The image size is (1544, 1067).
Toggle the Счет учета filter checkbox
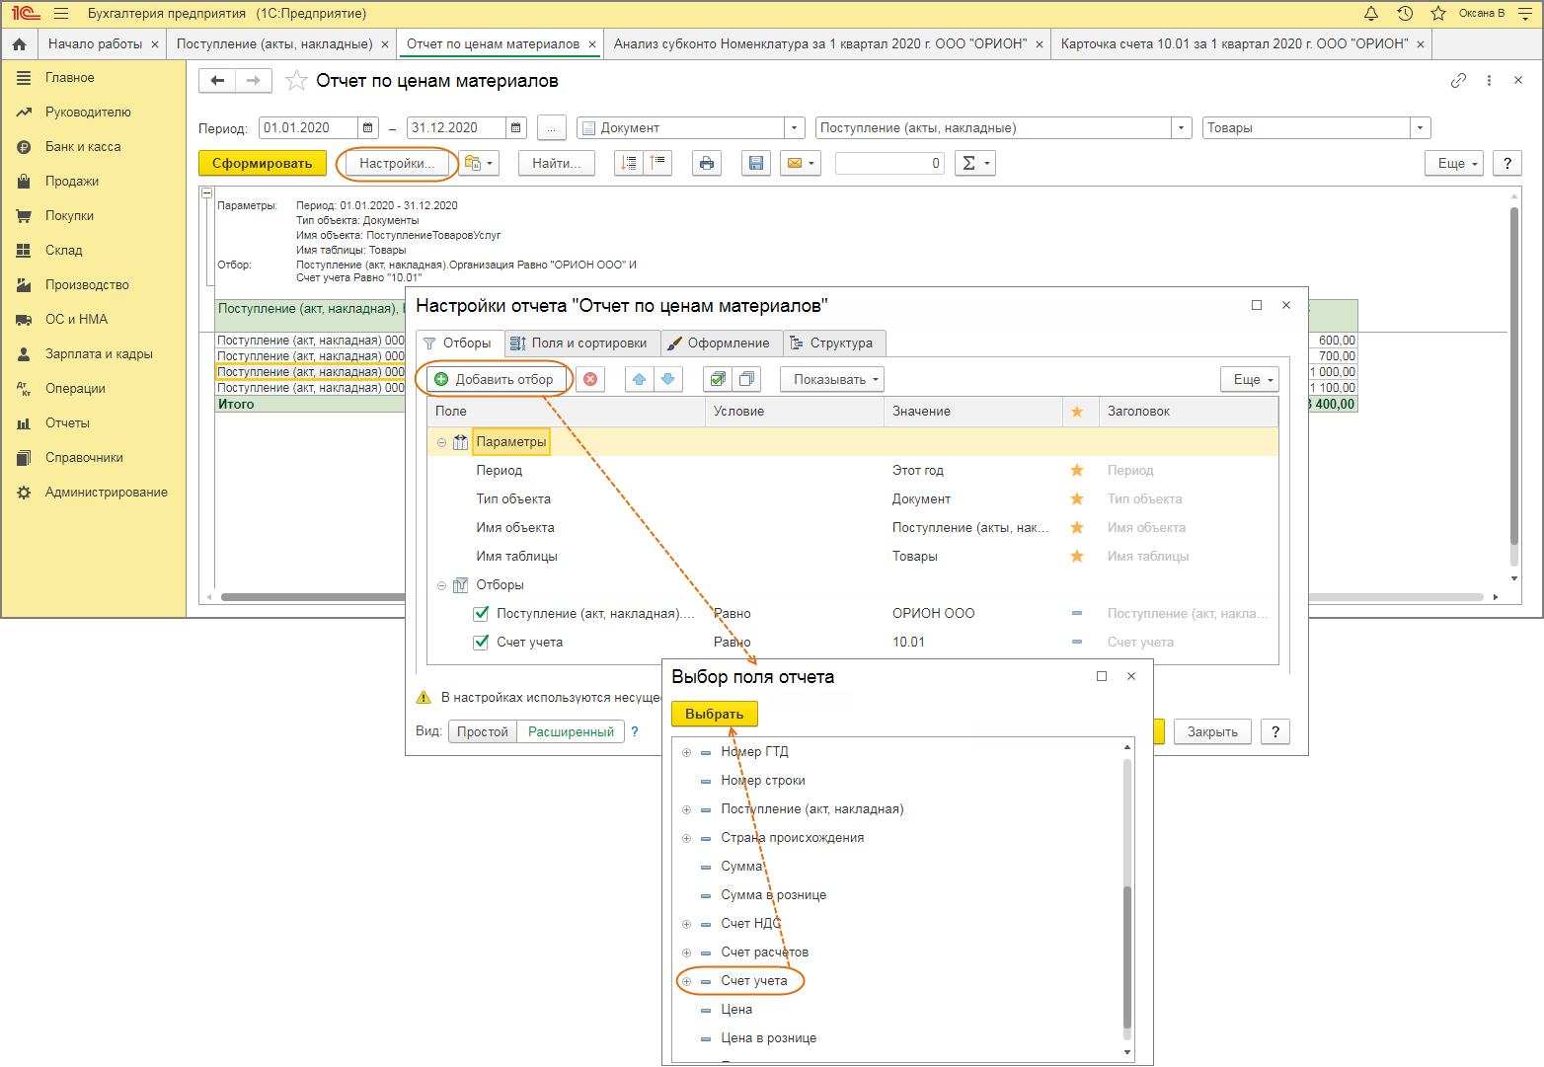click(x=482, y=643)
